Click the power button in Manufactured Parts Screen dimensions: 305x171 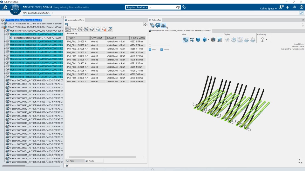point(145,24)
